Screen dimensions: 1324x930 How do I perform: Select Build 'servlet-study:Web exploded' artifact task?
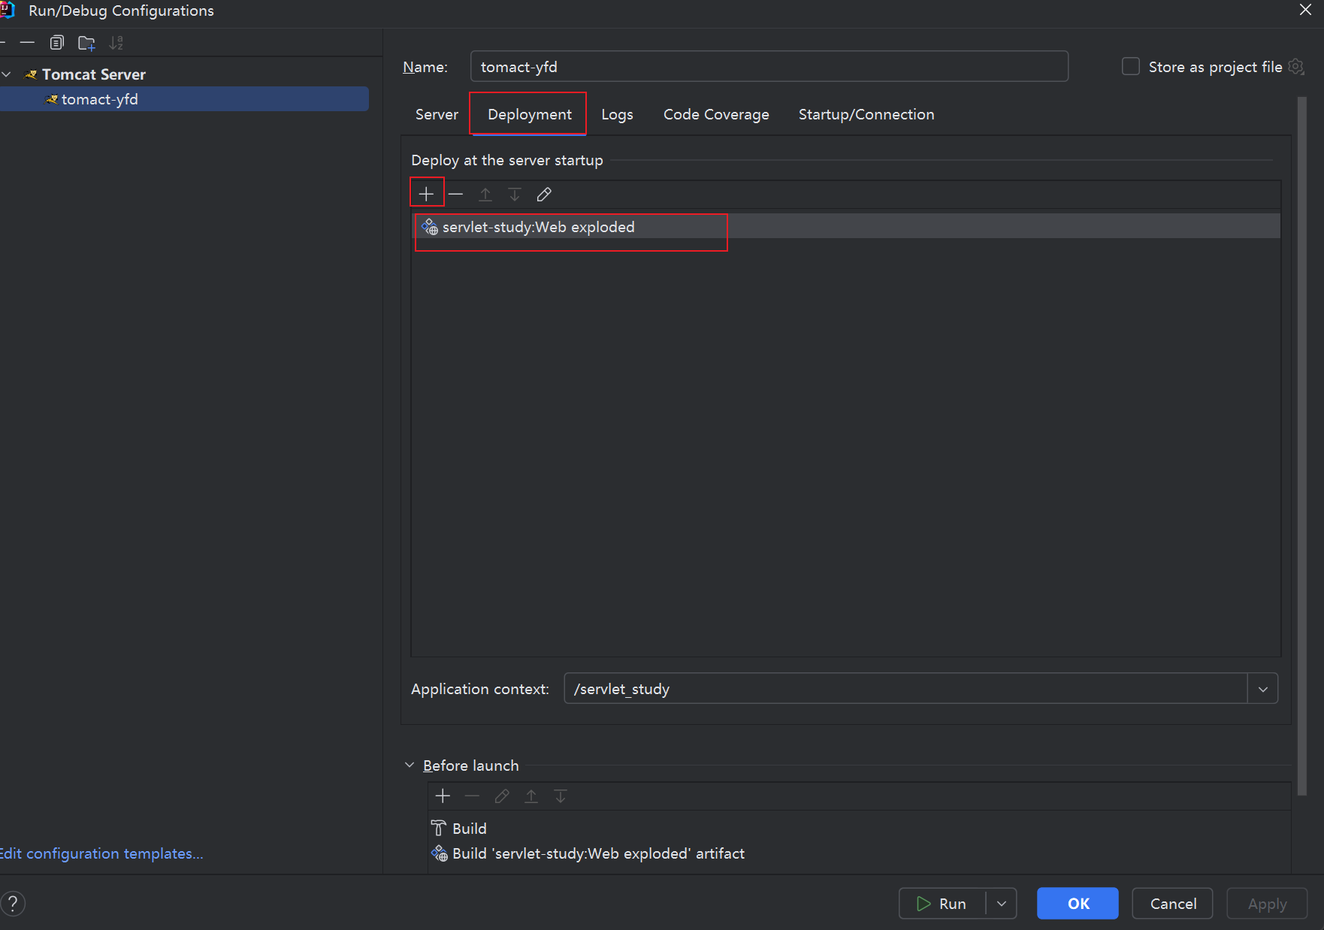click(x=598, y=853)
